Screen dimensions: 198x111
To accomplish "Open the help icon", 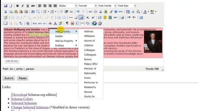I will [x=116, y=12].
